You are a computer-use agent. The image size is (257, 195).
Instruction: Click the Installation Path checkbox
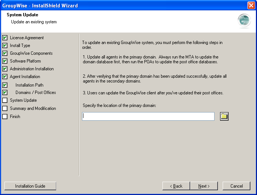tap(5, 85)
